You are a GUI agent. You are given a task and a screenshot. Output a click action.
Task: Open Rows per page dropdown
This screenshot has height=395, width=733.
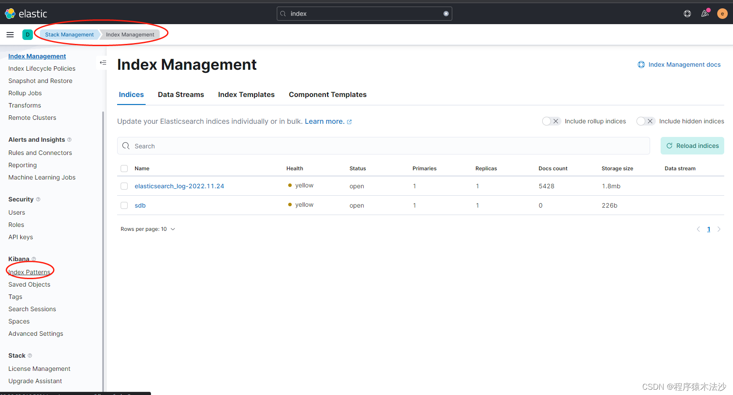148,229
